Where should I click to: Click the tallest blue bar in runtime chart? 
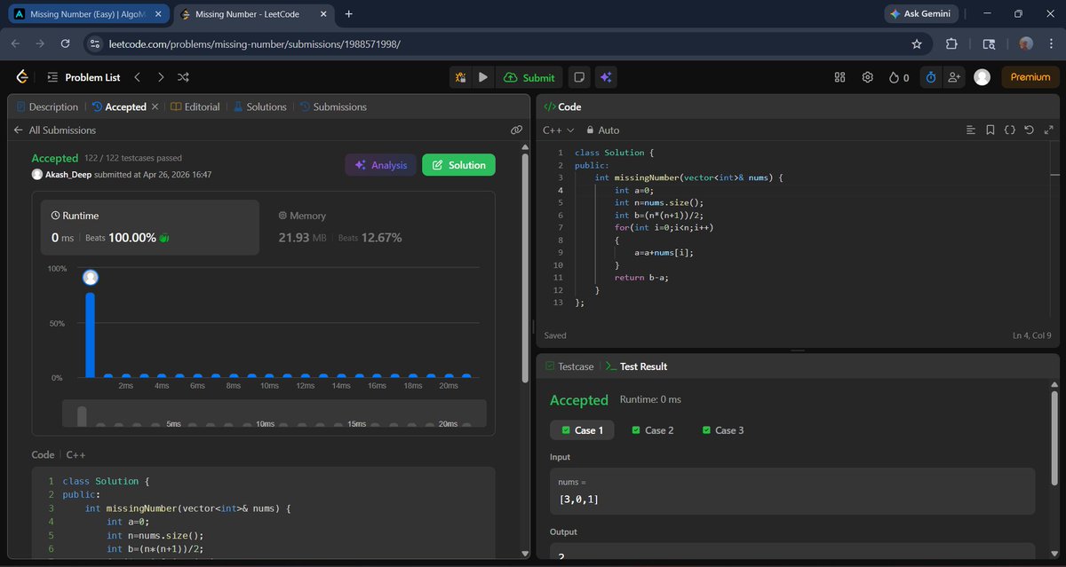point(90,335)
